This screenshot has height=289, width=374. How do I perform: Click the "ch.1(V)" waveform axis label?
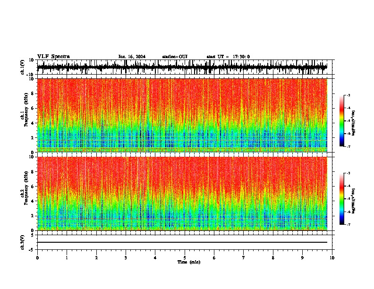pos(23,67)
